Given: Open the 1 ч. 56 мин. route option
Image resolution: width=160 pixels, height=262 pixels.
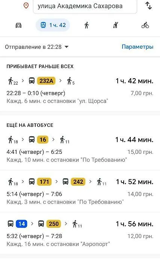Looking at the screenshot, I should 80,234.
